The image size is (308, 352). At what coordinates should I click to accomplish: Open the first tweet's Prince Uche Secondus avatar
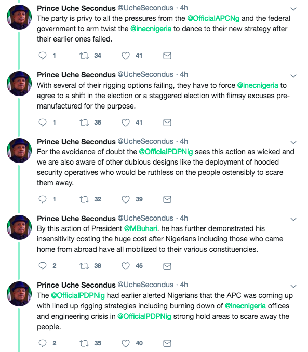(19, 17)
